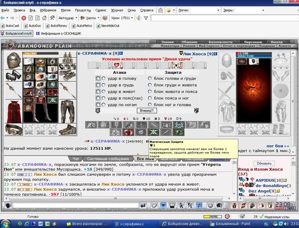Click the walking figure icon in chat toolbar
This screenshot has width=299, height=228.
pos(181,206)
